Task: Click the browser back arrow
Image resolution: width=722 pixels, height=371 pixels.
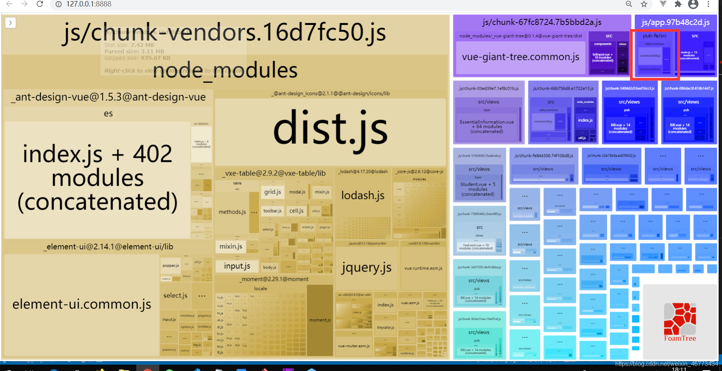Action: click(x=9, y=4)
